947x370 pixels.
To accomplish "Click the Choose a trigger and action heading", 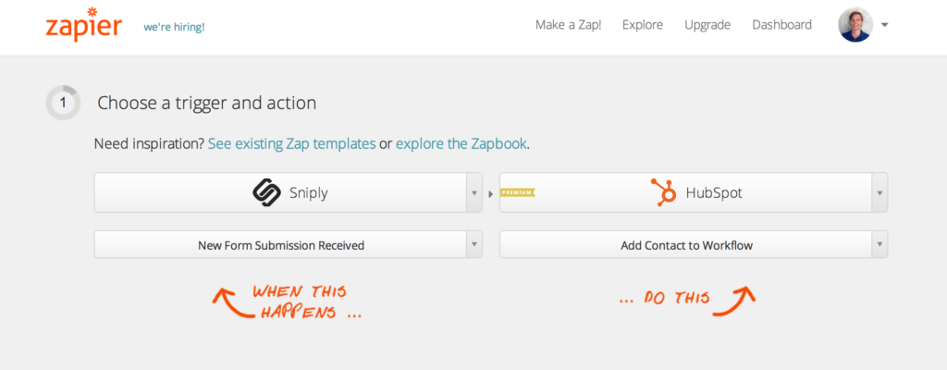I will click(x=207, y=103).
